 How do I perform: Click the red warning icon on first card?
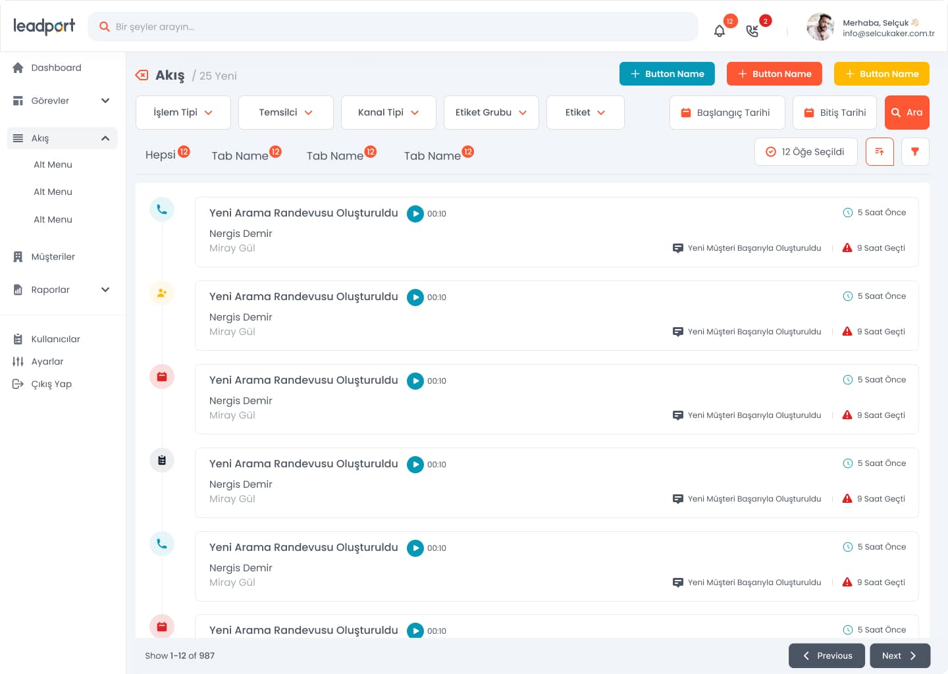(847, 247)
